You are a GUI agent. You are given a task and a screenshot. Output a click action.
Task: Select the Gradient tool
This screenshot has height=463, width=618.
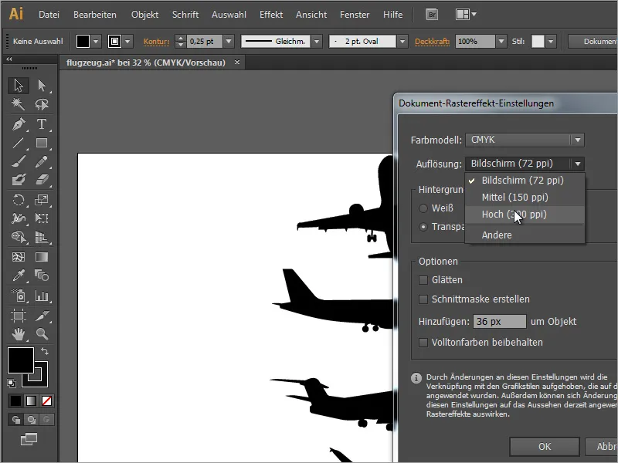42,257
